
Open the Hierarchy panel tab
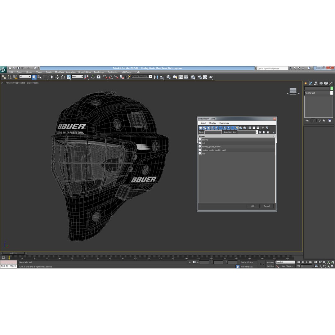[316, 83]
